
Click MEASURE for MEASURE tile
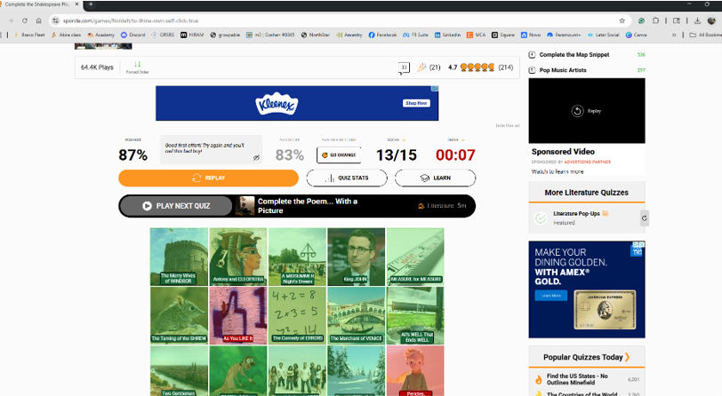point(415,257)
